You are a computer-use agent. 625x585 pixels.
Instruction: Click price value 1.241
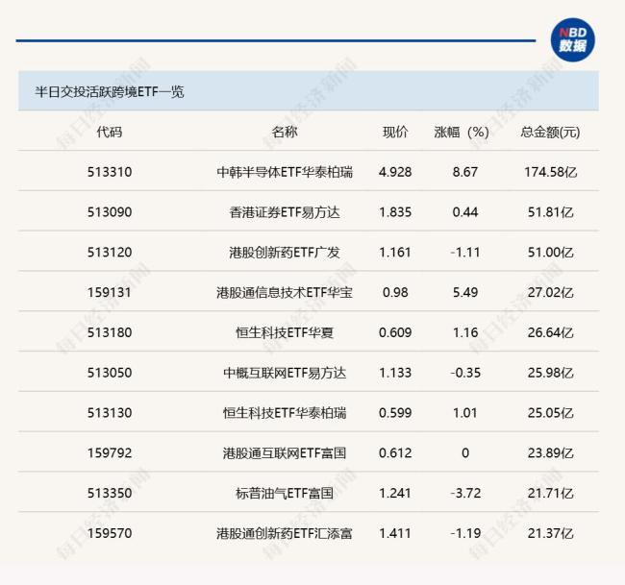click(395, 494)
